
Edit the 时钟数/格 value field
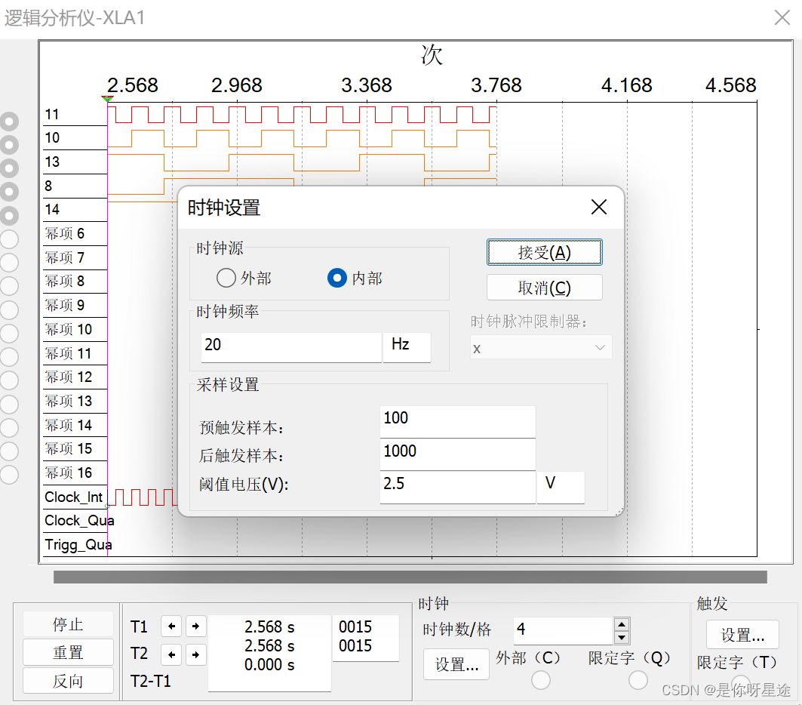(563, 631)
